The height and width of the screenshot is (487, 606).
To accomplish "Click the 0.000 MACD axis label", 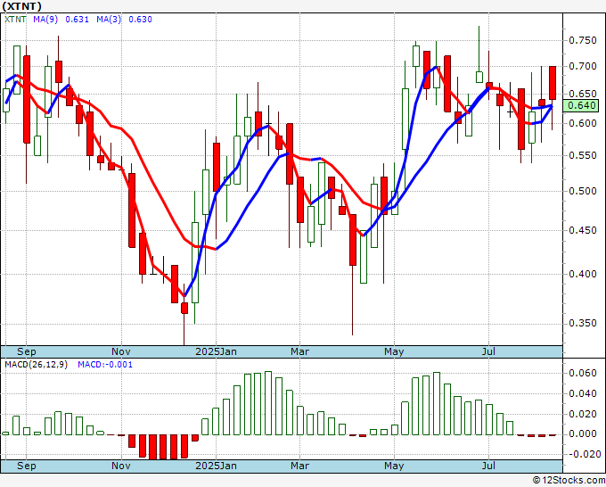I will (583, 434).
